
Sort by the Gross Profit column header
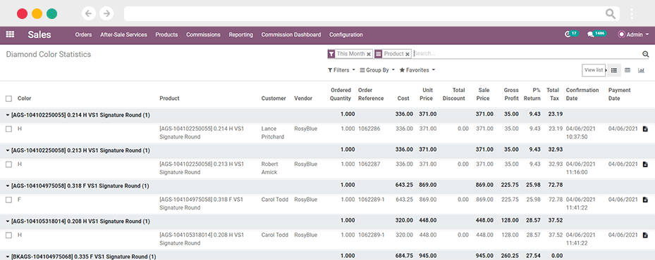[511, 95]
